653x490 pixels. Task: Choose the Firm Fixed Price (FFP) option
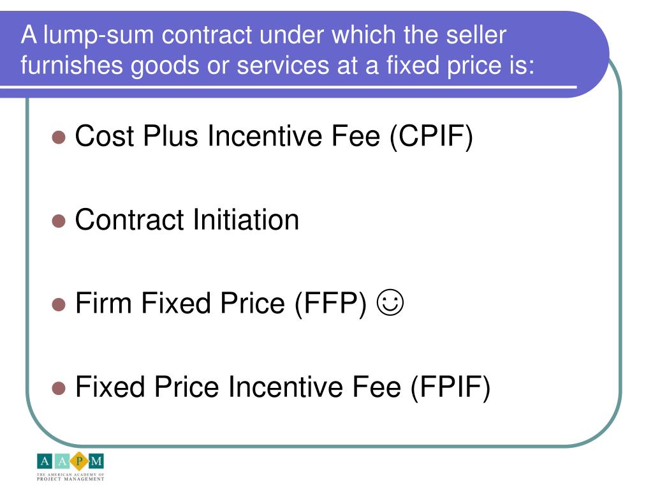(221, 303)
